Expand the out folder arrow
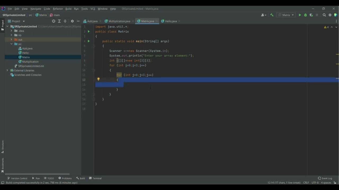This screenshot has height=190, width=339. pos(11,40)
